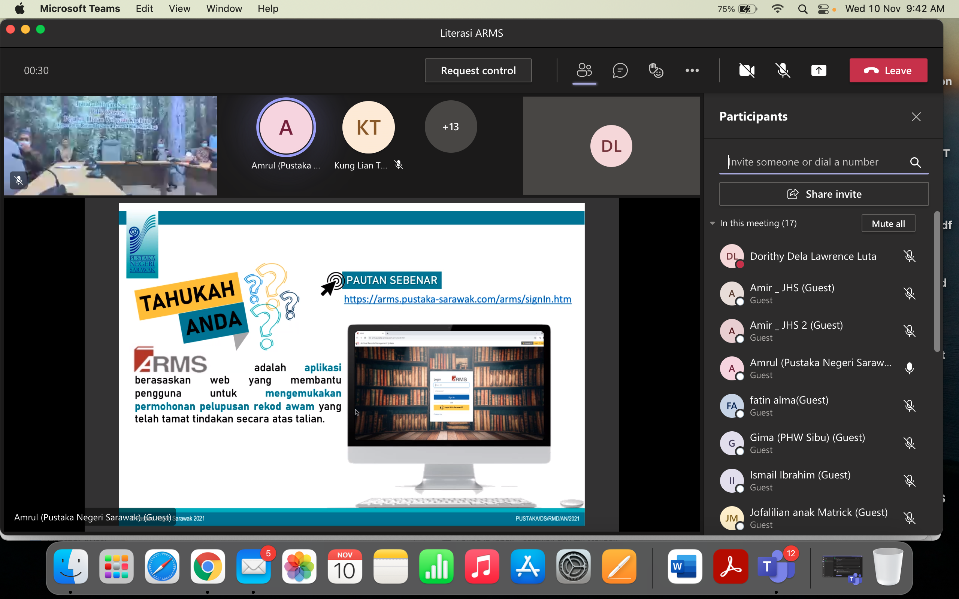Open the Show participants icon
This screenshot has height=599, width=959.
point(584,70)
